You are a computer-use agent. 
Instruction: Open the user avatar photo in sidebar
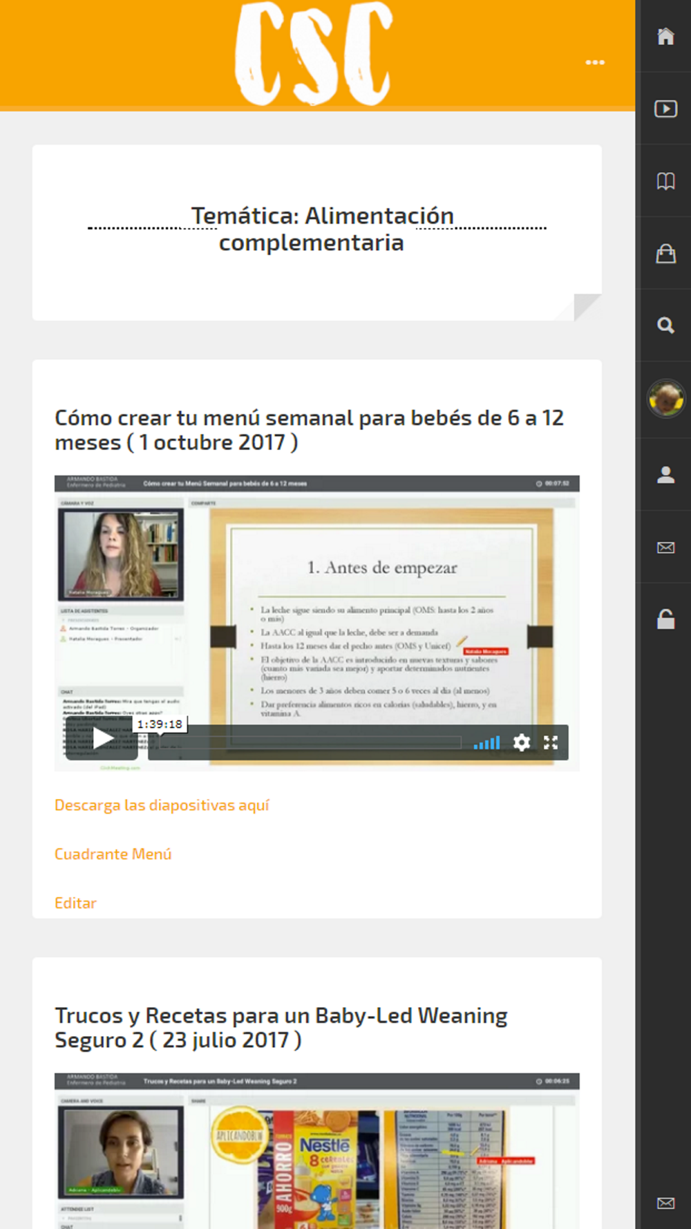click(665, 398)
